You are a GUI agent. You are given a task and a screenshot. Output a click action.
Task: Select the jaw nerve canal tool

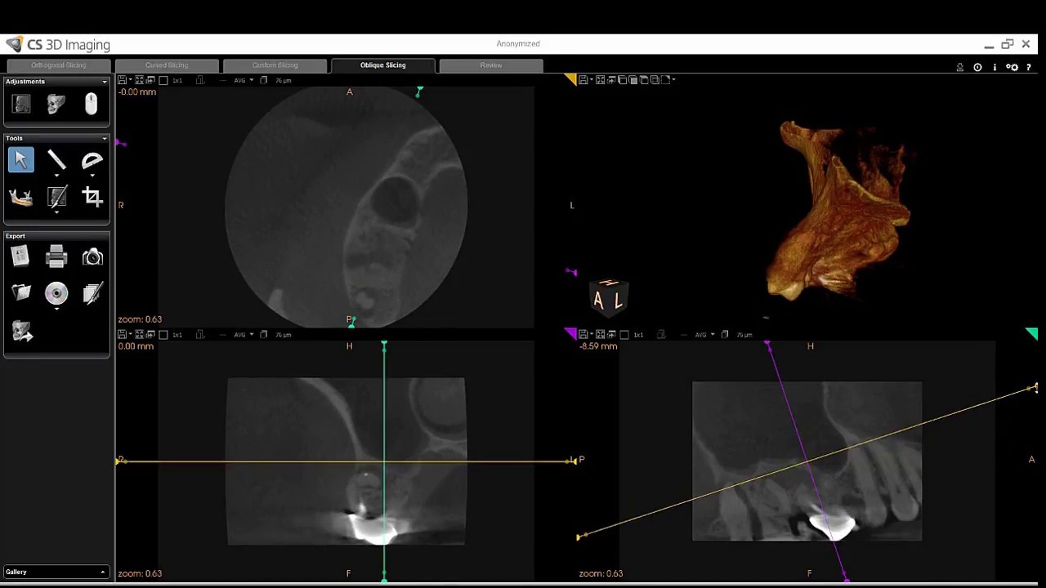21,197
